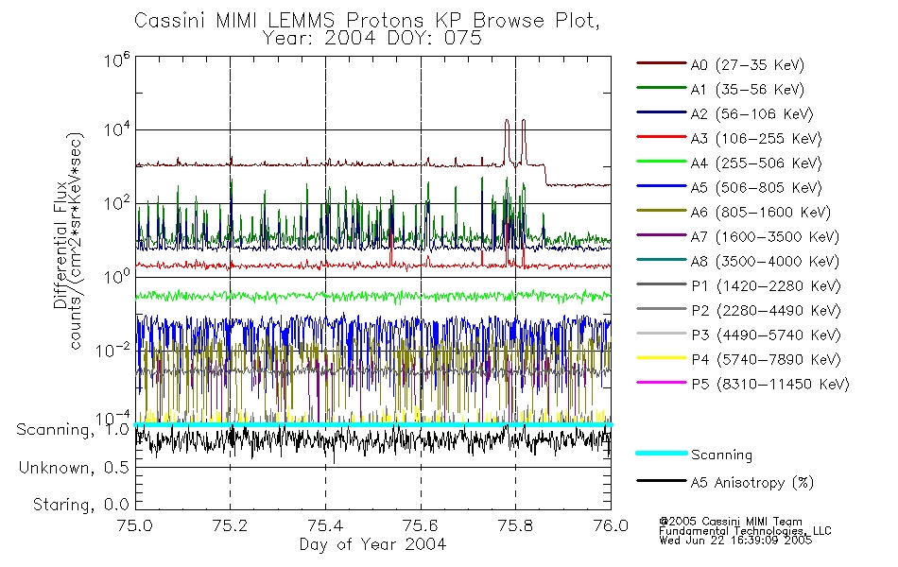The image size is (898, 567).
Task: Click the y-axis label 10^2
Action: [x=117, y=202]
